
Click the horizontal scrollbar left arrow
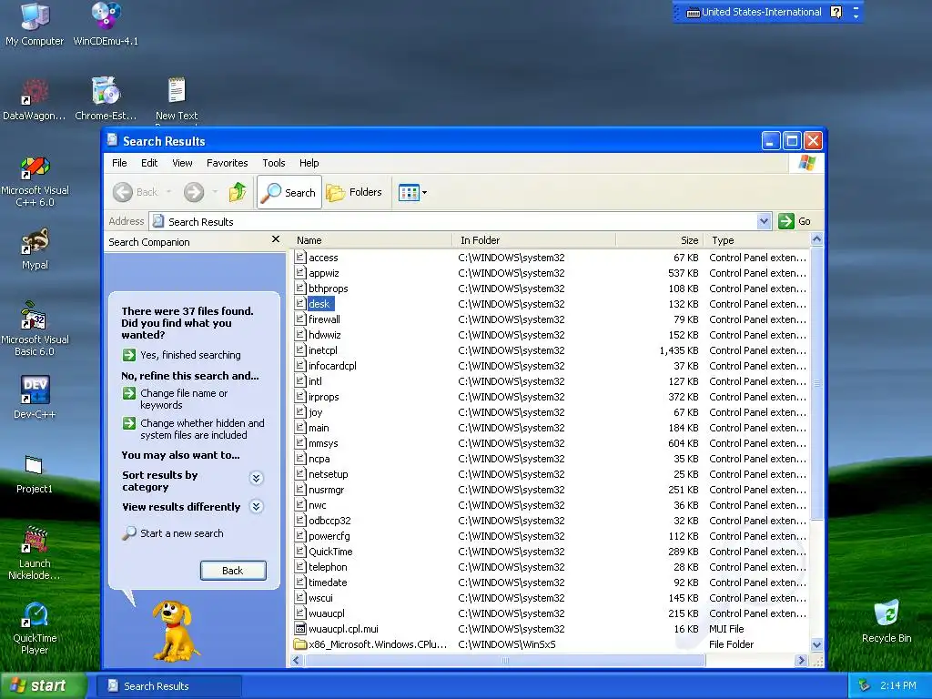(x=297, y=661)
